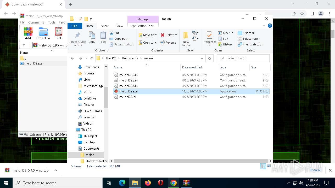Click Edit in the Open group
Screen dimensions: 335x188
click(x=223, y=39)
